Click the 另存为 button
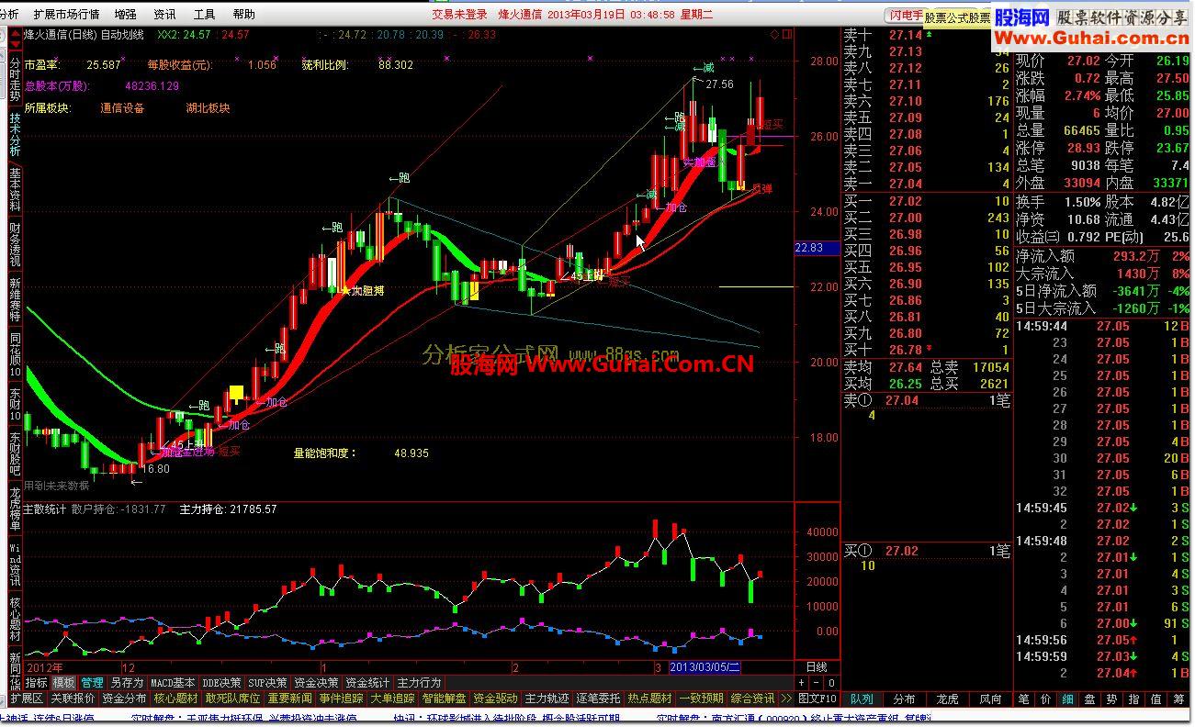This screenshot has width=1195, height=727. point(127,683)
